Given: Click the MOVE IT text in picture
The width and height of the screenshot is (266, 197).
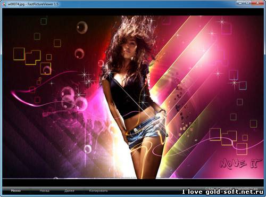Looking at the screenshot, I should [241, 163].
